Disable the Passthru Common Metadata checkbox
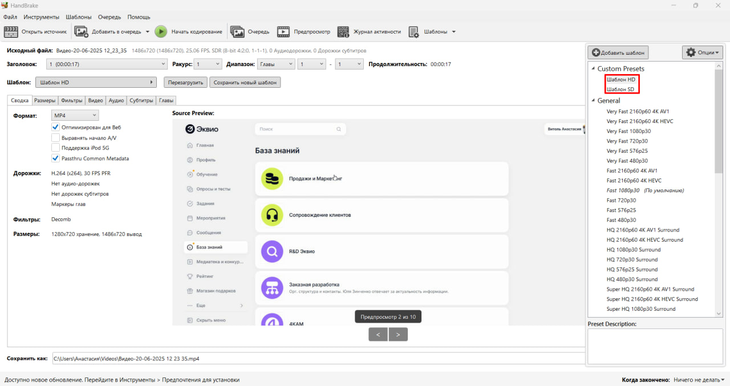Viewport: 730px width, 386px height. (x=56, y=158)
